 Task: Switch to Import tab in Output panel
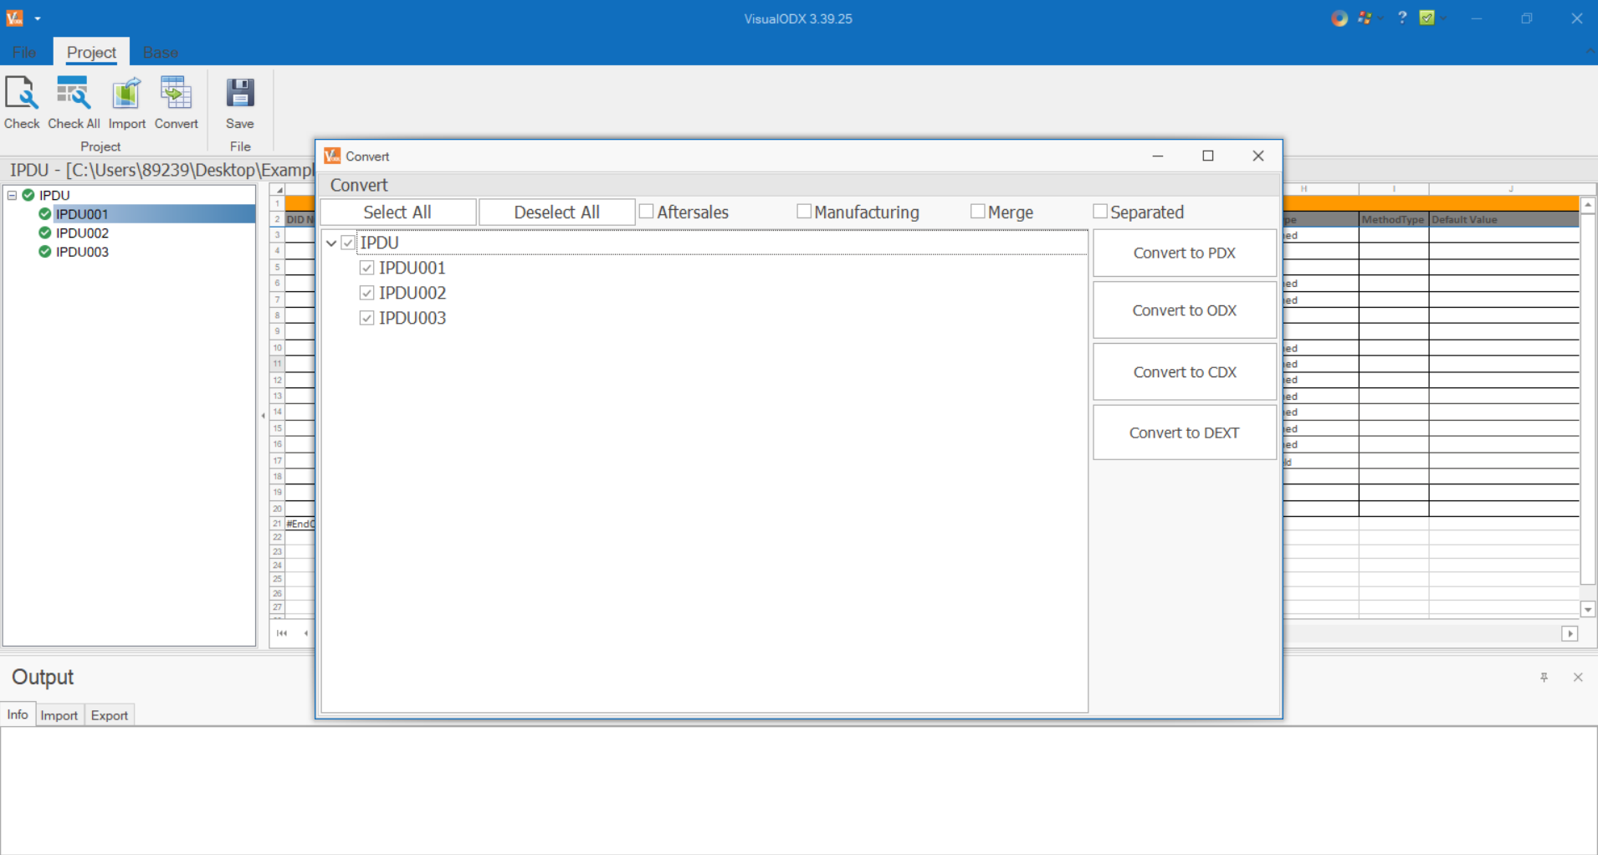pos(59,715)
